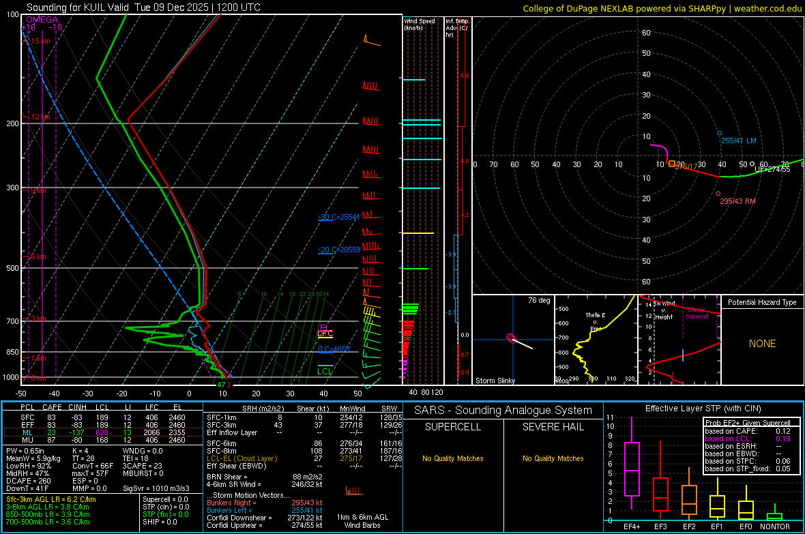Viewport: 805px width, 534px height.
Task: Click the 'SFC-6km' shear table row
Action: tap(304, 443)
